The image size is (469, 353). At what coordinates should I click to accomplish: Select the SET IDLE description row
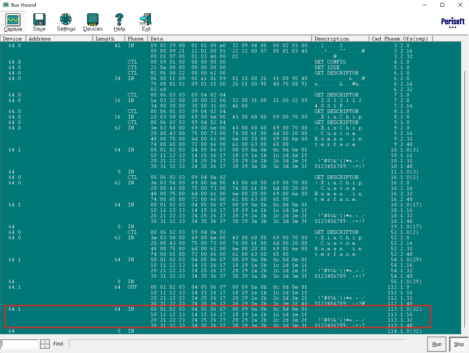[230, 67]
